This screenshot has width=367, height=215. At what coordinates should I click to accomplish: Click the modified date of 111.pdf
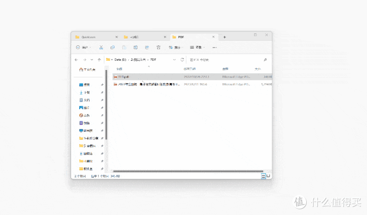[x=196, y=77]
